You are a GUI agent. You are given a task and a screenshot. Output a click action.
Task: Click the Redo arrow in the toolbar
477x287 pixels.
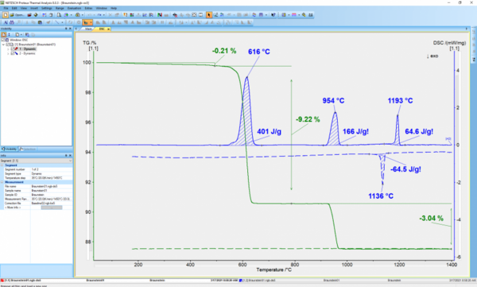[99, 15]
